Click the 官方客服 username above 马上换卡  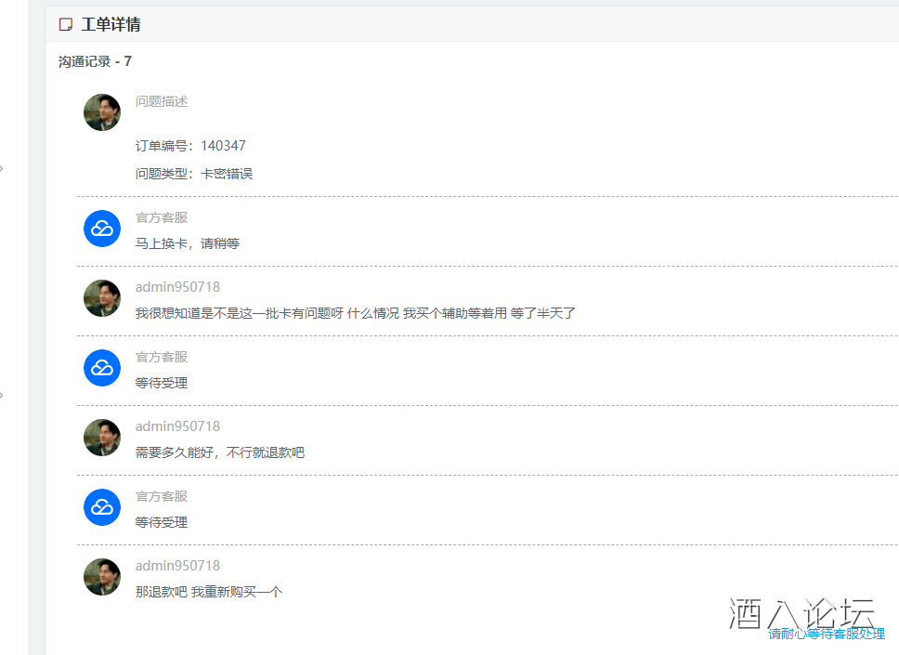point(161,216)
